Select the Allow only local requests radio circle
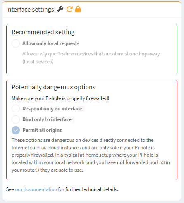 pos(16,43)
